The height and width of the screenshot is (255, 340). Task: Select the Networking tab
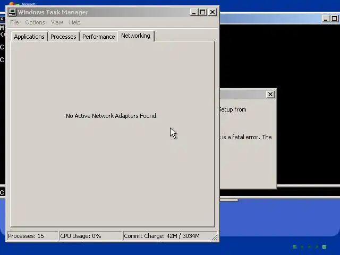[136, 36]
